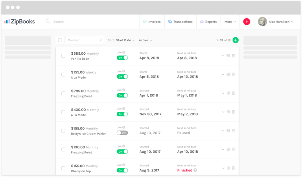
Task: Open the Reports nav item
Action: click(x=208, y=22)
